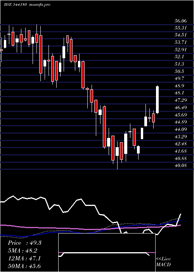Click the 50MA : 45.6 readout

[24, 266]
